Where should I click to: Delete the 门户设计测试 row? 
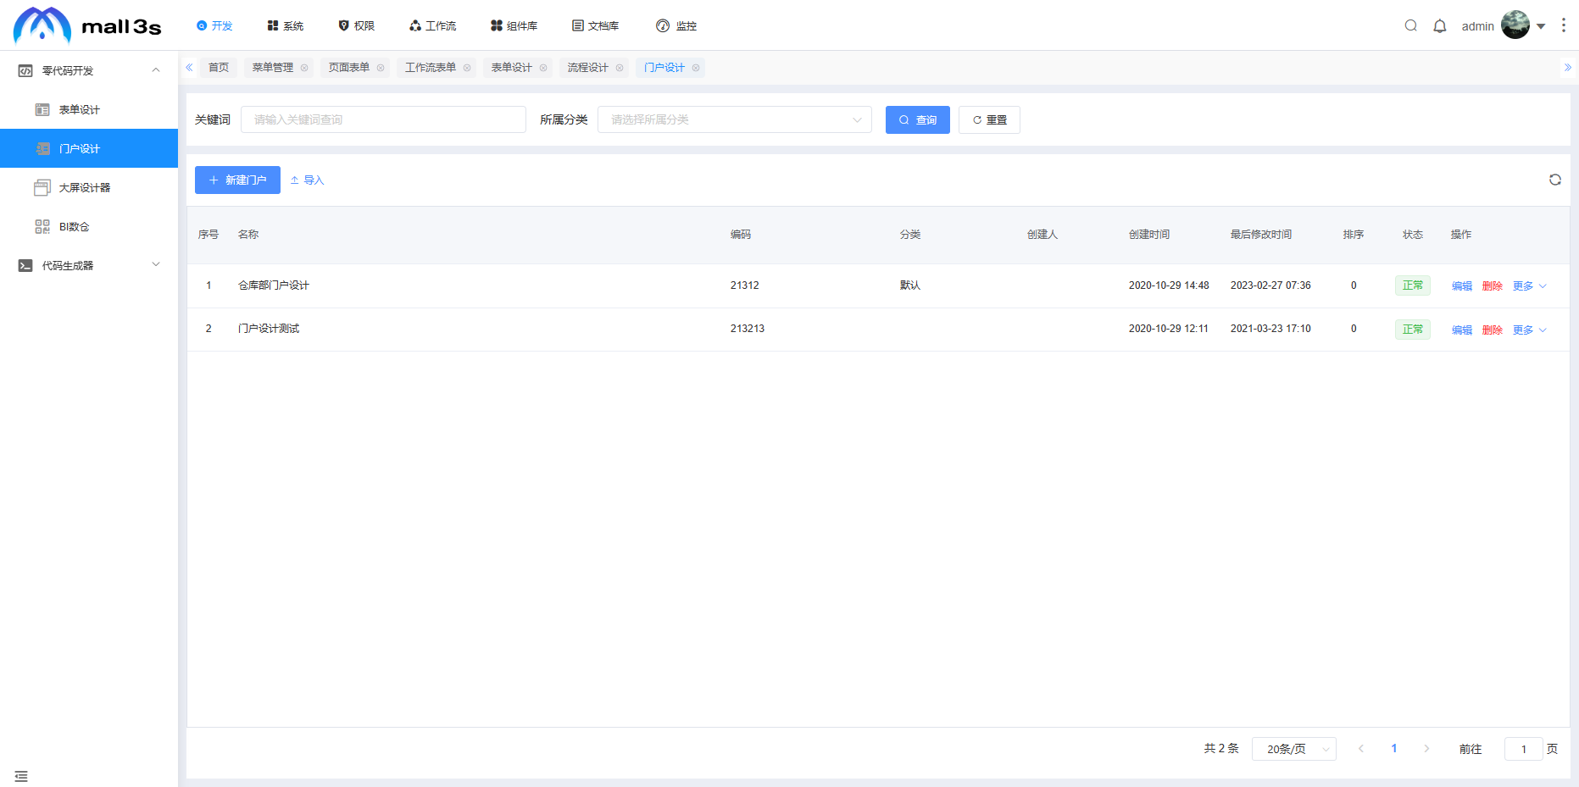click(1493, 330)
